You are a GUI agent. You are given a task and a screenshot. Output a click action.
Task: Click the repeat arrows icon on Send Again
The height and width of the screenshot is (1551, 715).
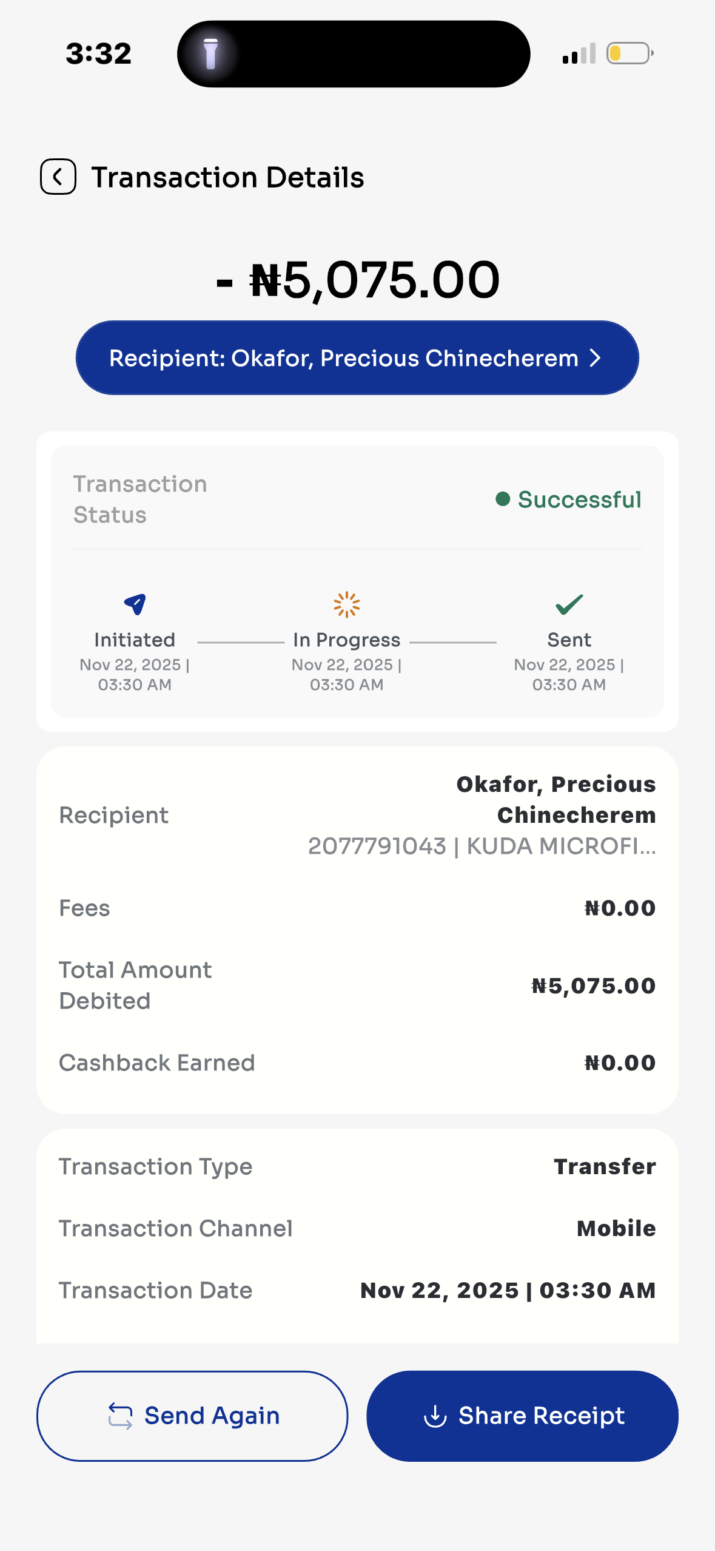coord(120,1416)
